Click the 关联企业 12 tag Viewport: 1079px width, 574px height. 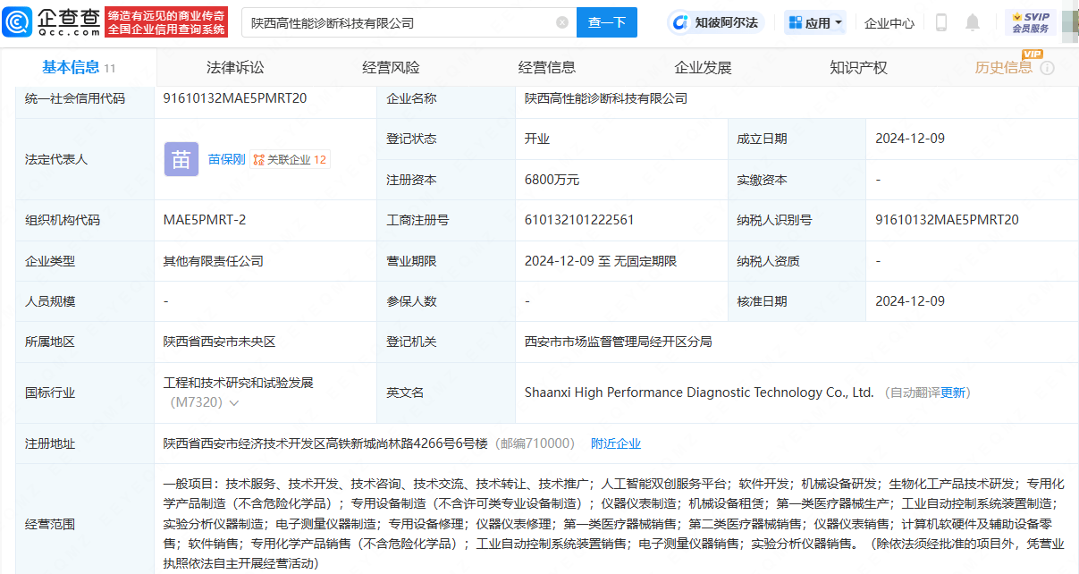click(290, 159)
